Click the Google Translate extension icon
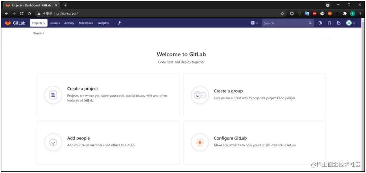Viewport: 366px width, 173px height. click(x=307, y=14)
